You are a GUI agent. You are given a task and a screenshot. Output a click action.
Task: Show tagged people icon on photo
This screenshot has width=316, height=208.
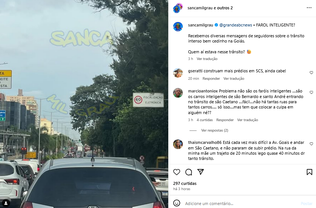pyautogui.click(x=6, y=203)
